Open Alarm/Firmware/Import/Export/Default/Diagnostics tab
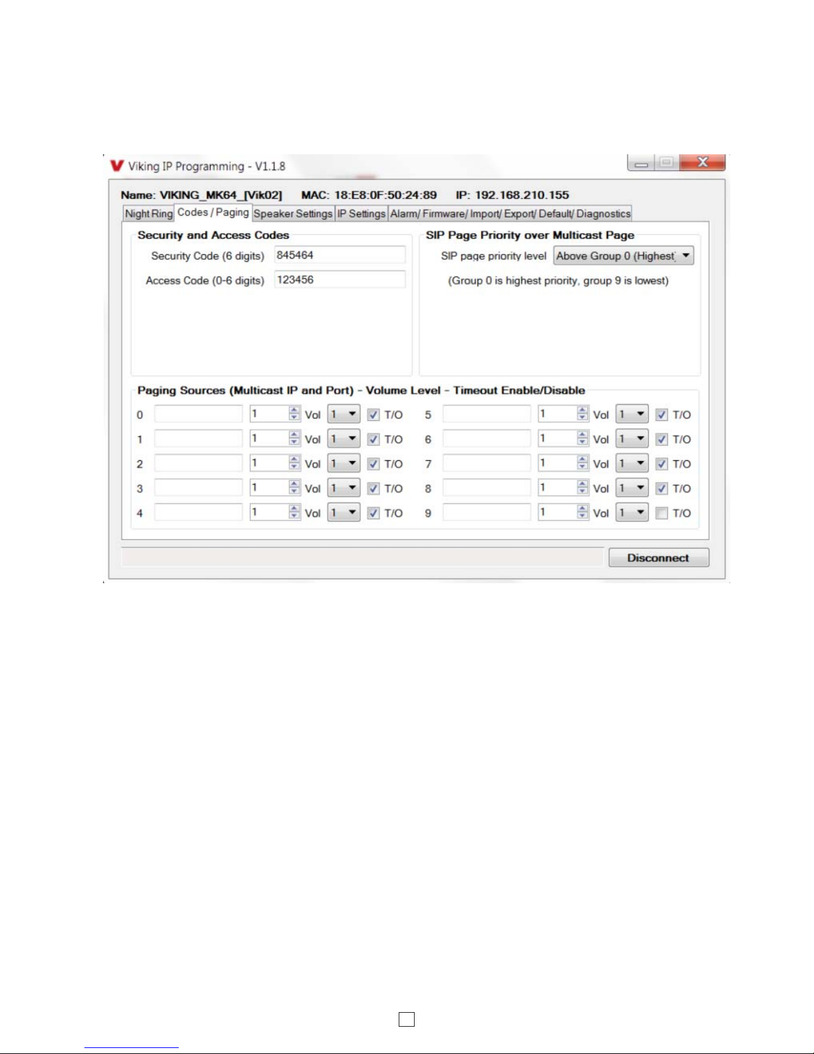Image resolution: width=814 pixels, height=1054 pixels. coord(510,213)
